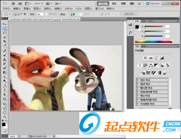Toggle the anti-alias checkbox
The height and width of the screenshot is (139, 181).
point(47,14)
